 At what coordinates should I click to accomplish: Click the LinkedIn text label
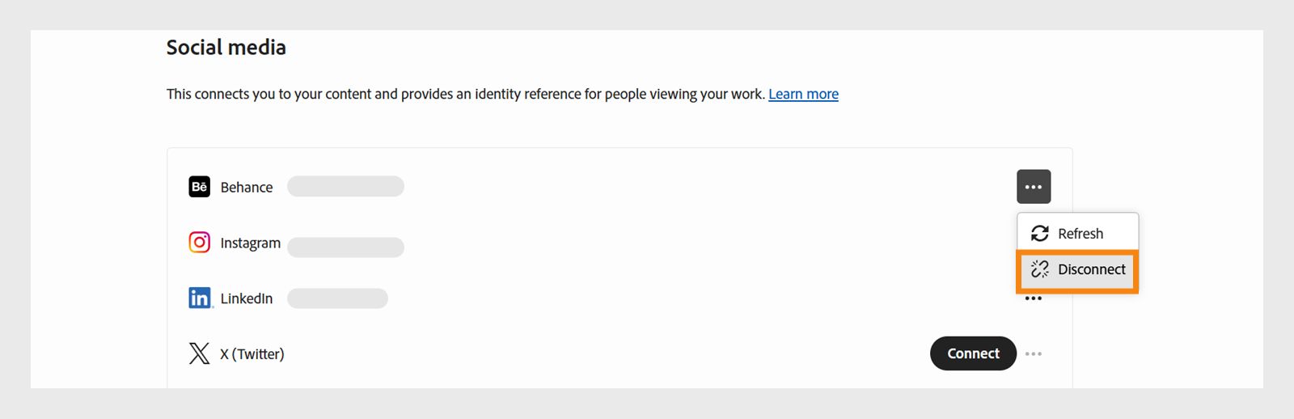(247, 298)
